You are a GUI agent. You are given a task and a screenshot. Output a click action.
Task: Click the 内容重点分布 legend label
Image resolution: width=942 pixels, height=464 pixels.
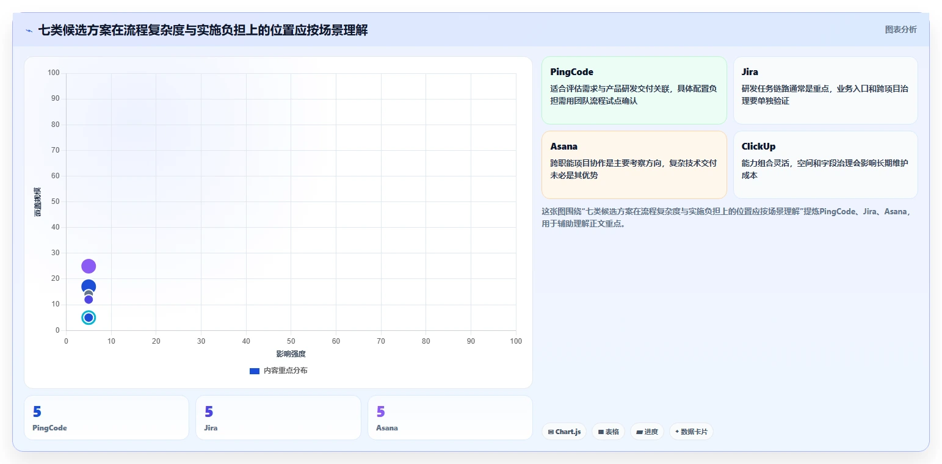[x=285, y=371]
